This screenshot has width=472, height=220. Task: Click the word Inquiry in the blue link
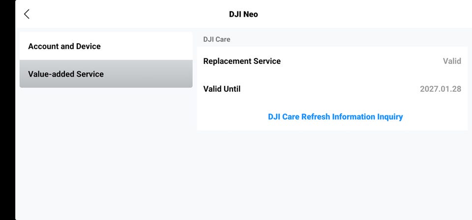coord(390,116)
